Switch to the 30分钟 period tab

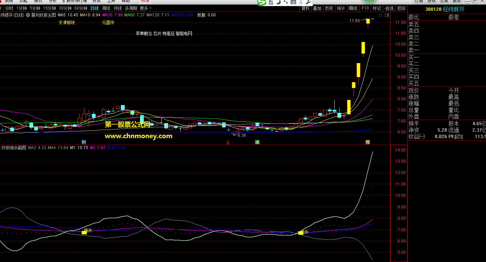click(65, 8)
